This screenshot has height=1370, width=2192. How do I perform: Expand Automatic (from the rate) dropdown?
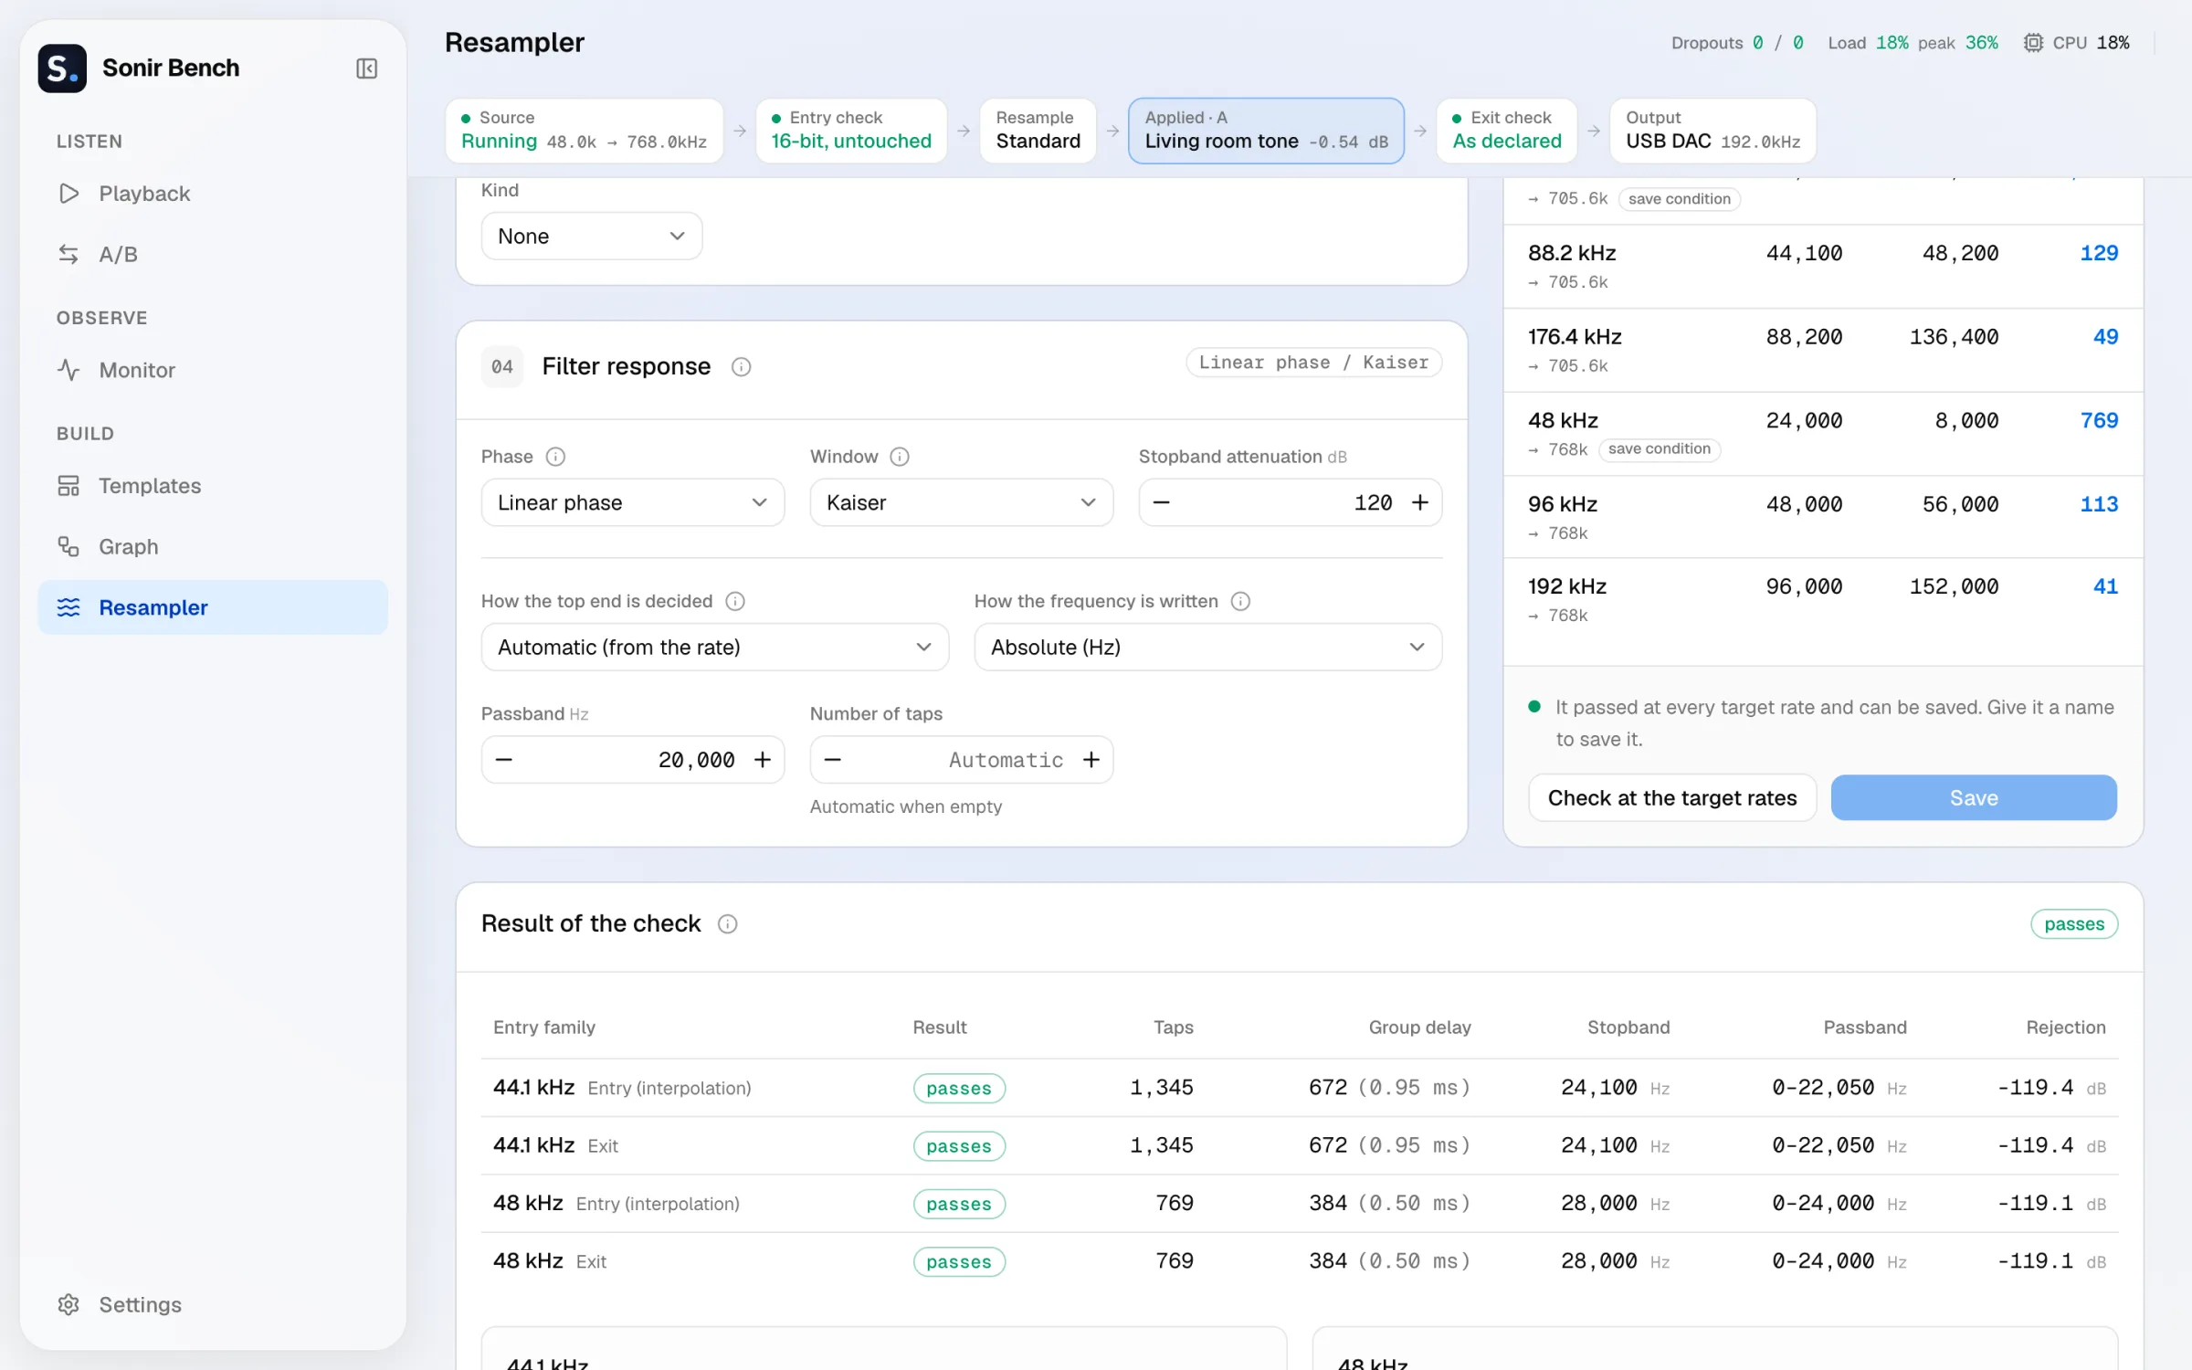715,648
